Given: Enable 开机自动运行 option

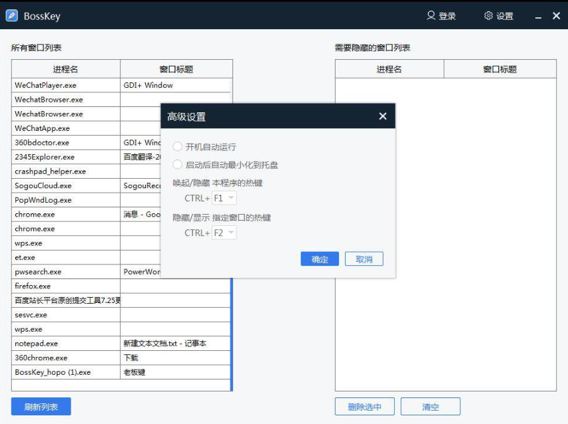Looking at the screenshot, I should tap(177, 147).
